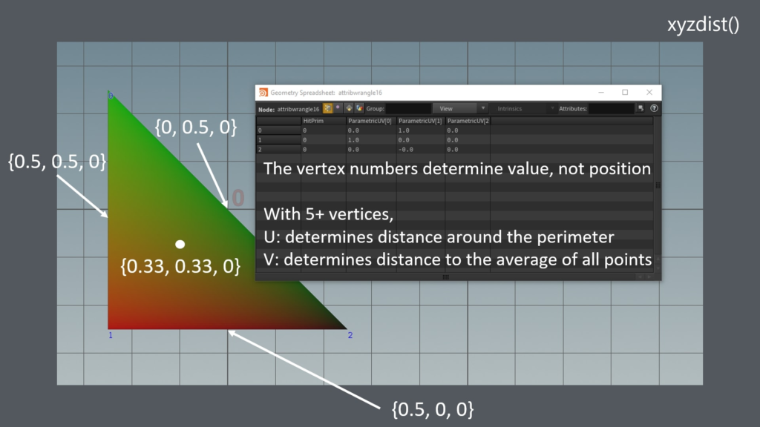760x427 pixels.
Task: Close the Geometry Spreadsheet window
Action: coord(649,93)
